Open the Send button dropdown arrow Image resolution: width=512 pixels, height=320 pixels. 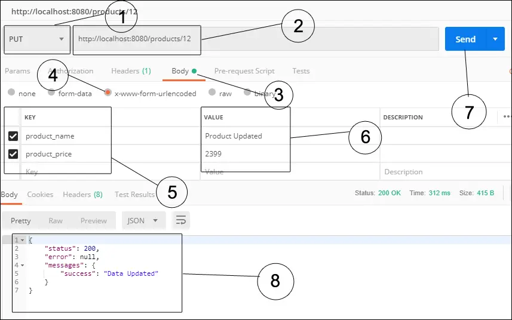[495, 39]
